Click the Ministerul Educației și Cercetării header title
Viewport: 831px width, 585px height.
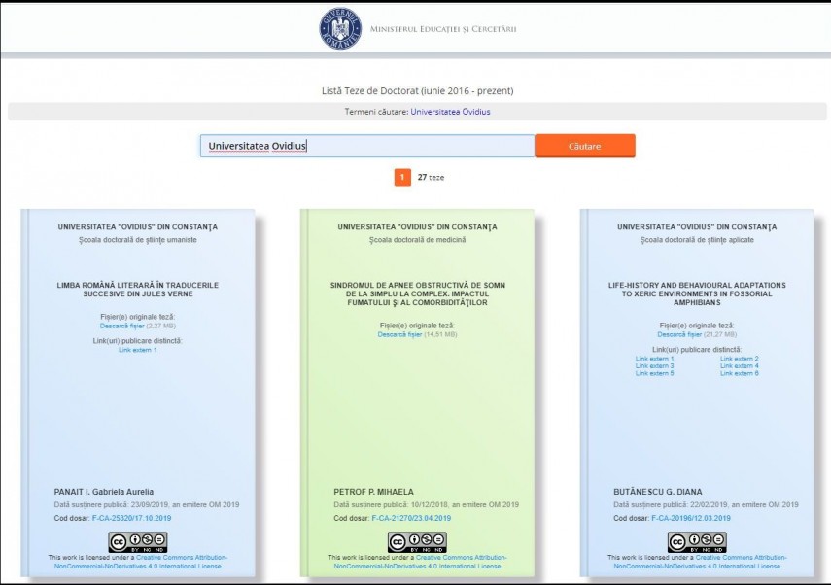[443, 29]
